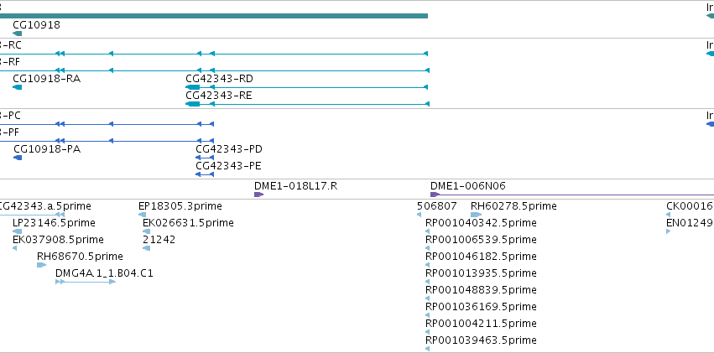714x353 pixels.
Task: Select the LP23146.5prime label
Action: pos(55,223)
